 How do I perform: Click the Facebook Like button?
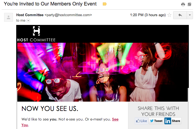pos(142,121)
